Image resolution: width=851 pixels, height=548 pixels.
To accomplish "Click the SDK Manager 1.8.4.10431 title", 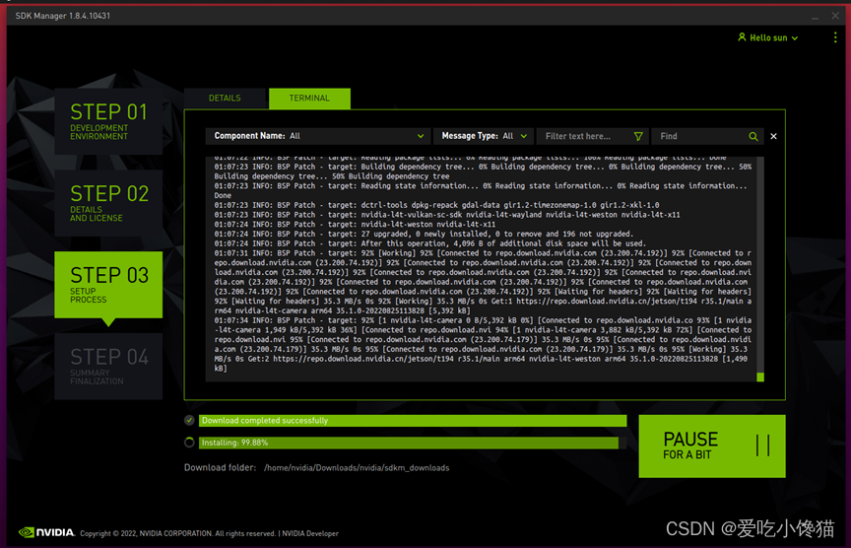I will pyautogui.click(x=62, y=16).
